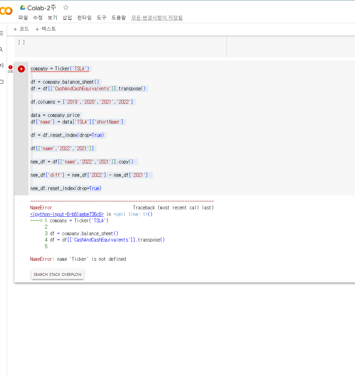Screen dimensions: 355x376
Task: Click the <cell line: 1>() link
Action: [133, 214]
